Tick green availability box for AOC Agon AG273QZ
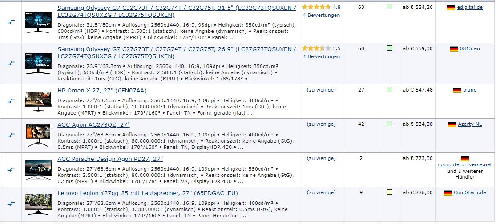Screen dimensions: 496x224 [x=389, y=124]
